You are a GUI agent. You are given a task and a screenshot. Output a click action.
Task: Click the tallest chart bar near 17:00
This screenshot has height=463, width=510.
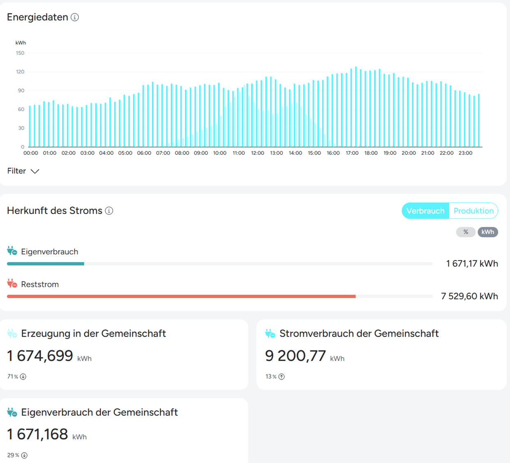pos(356,107)
